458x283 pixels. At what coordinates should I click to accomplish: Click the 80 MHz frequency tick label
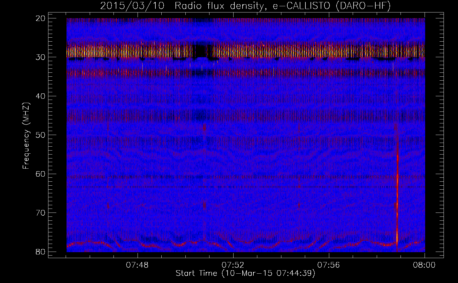click(40, 251)
